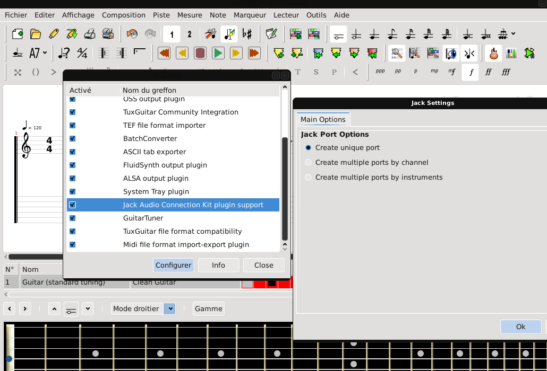Open the Composition menu

(123, 15)
